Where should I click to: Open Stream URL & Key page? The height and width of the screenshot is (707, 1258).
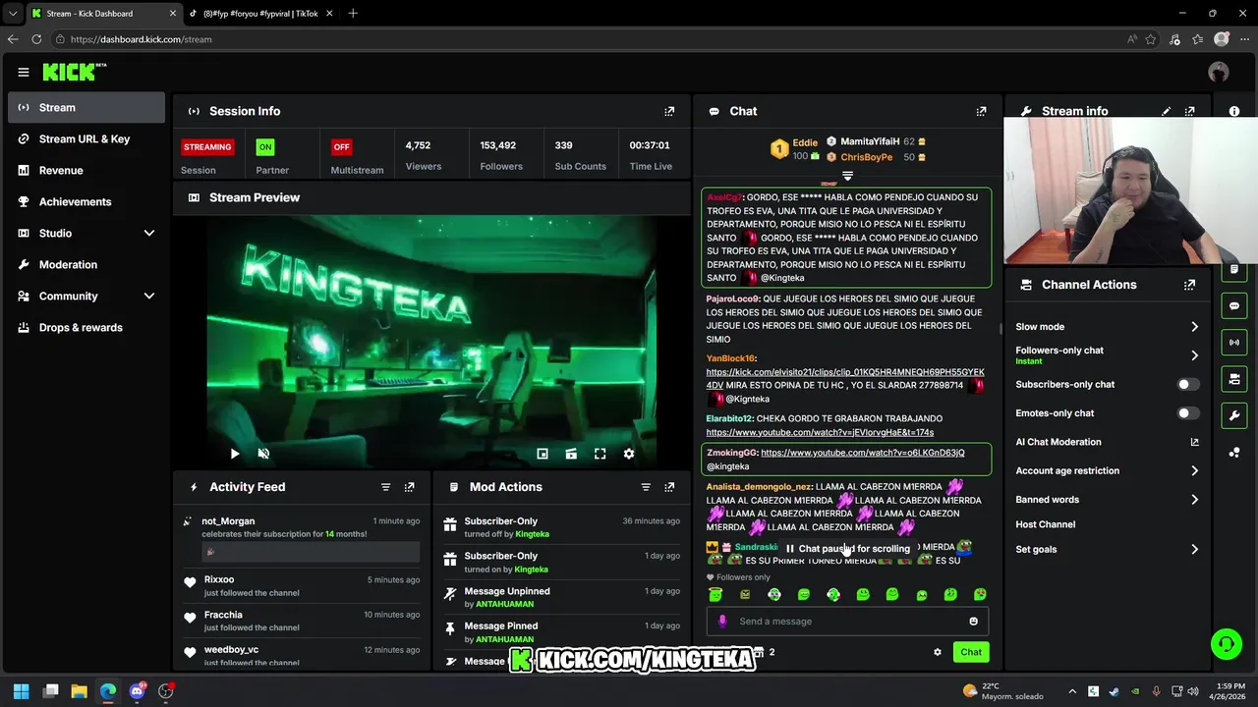(86, 138)
